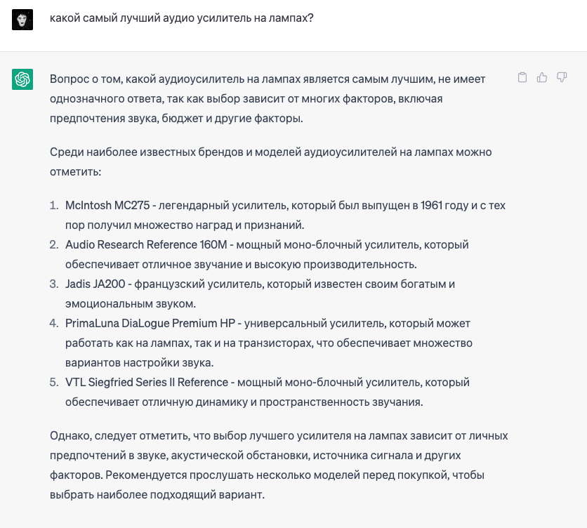This screenshot has height=528, width=587.
Task: Click the McIntosh MC275 list entry
Action: point(111,206)
